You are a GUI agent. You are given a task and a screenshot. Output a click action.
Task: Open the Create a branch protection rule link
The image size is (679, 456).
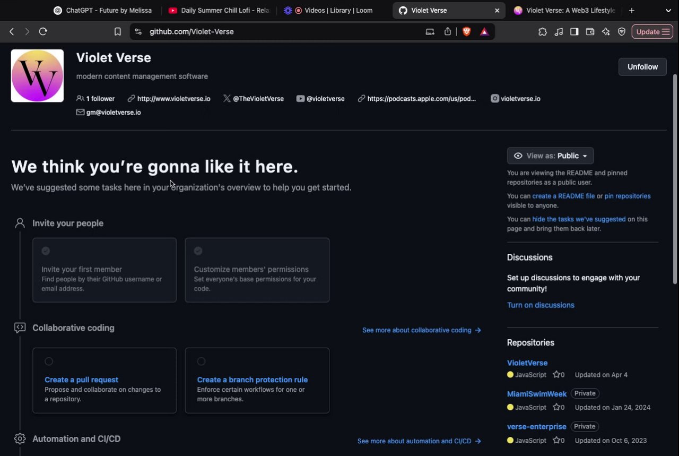point(253,380)
